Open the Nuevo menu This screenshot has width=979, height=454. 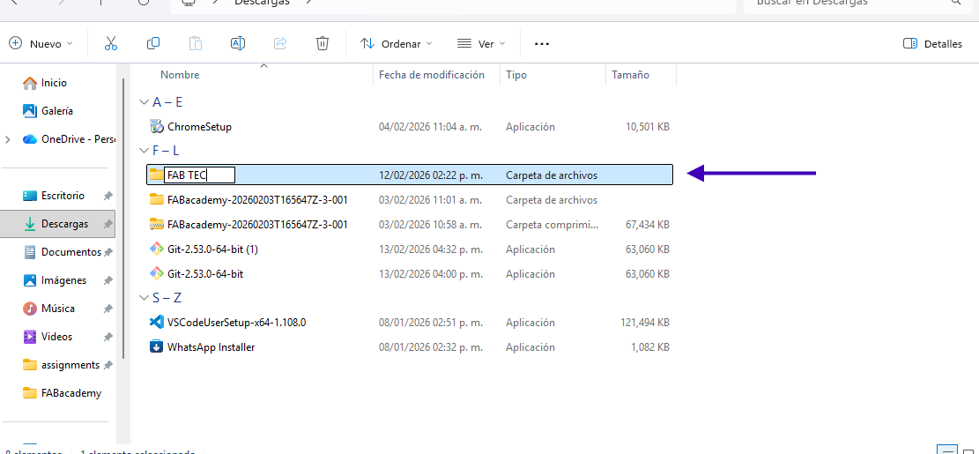41,44
